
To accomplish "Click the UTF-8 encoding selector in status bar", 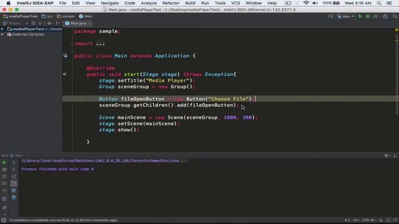I will (x=368, y=220).
